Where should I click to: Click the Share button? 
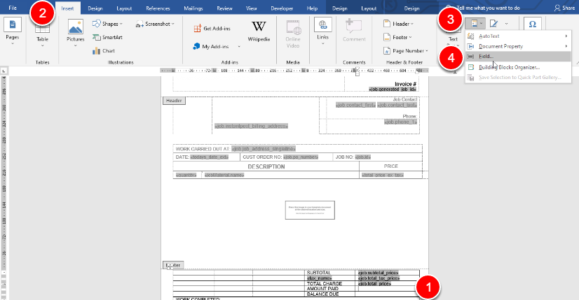(564, 8)
